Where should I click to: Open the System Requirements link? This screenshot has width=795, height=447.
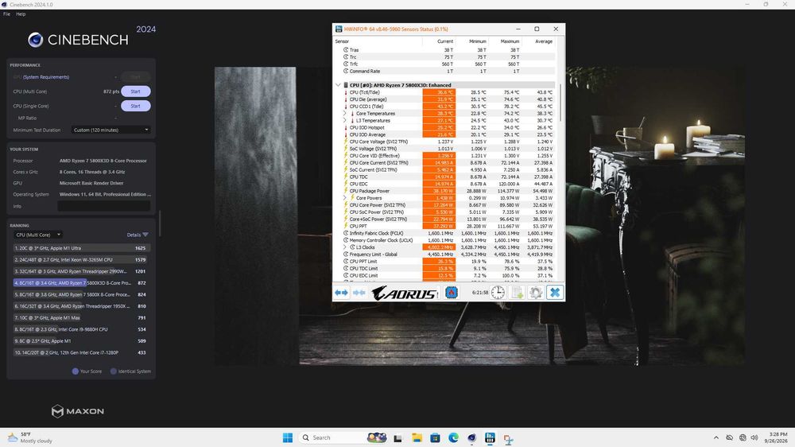[x=46, y=77]
